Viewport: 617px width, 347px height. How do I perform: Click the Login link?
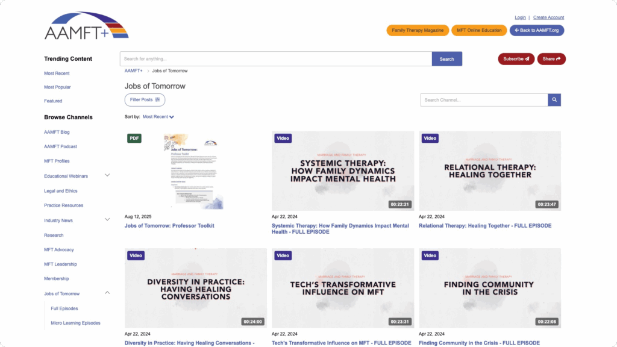[520, 17]
